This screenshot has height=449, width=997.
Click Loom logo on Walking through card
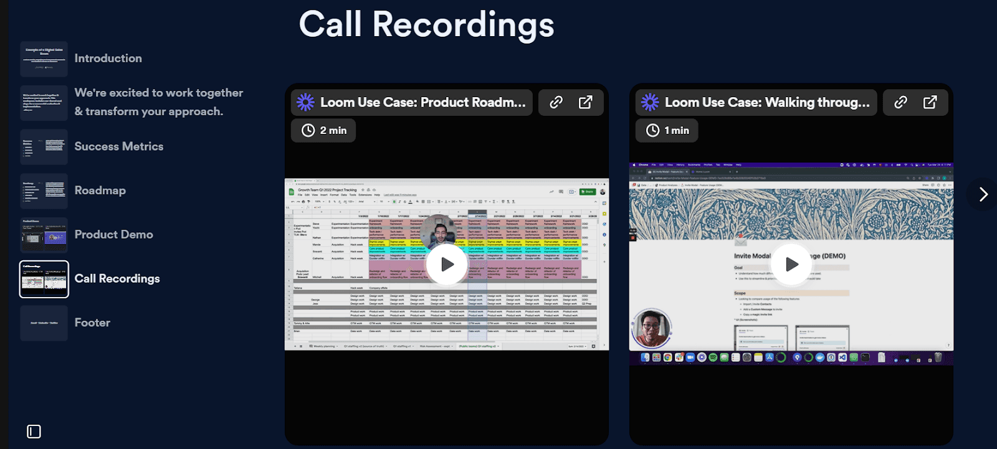point(650,102)
